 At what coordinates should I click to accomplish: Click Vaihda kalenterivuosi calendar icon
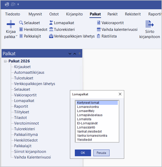pyautogui.click(x=98, y=30)
